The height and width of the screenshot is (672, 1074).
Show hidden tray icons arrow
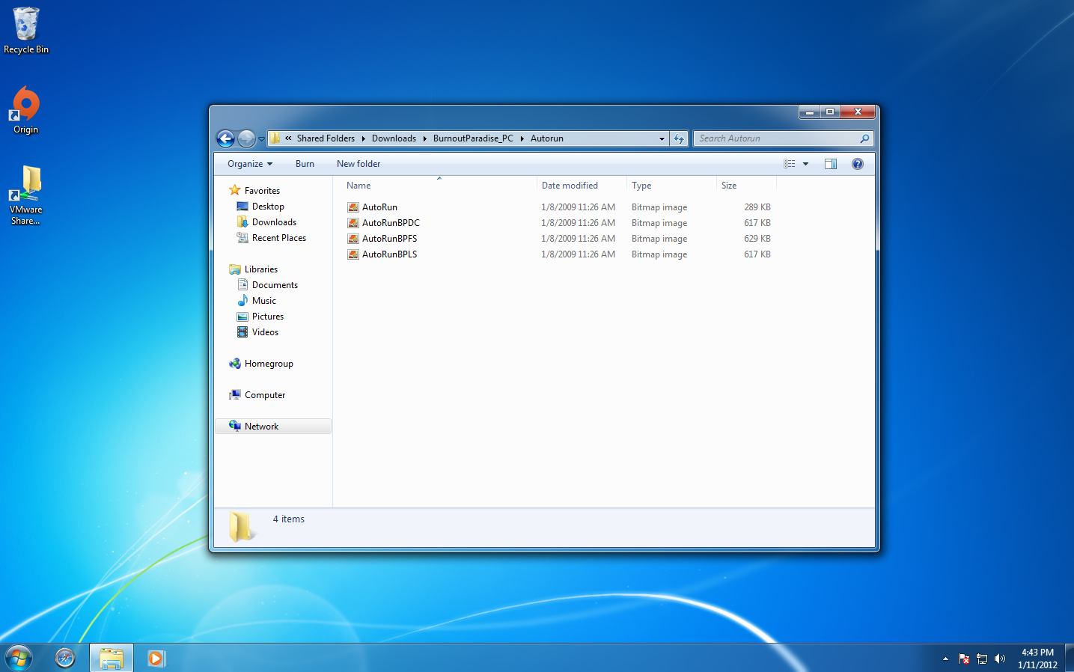pyautogui.click(x=945, y=659)
